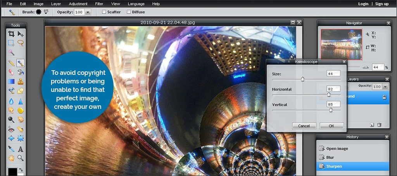The image size is (397, 176).
Task: Open the Help menu
Action: (x=156, y=4)
